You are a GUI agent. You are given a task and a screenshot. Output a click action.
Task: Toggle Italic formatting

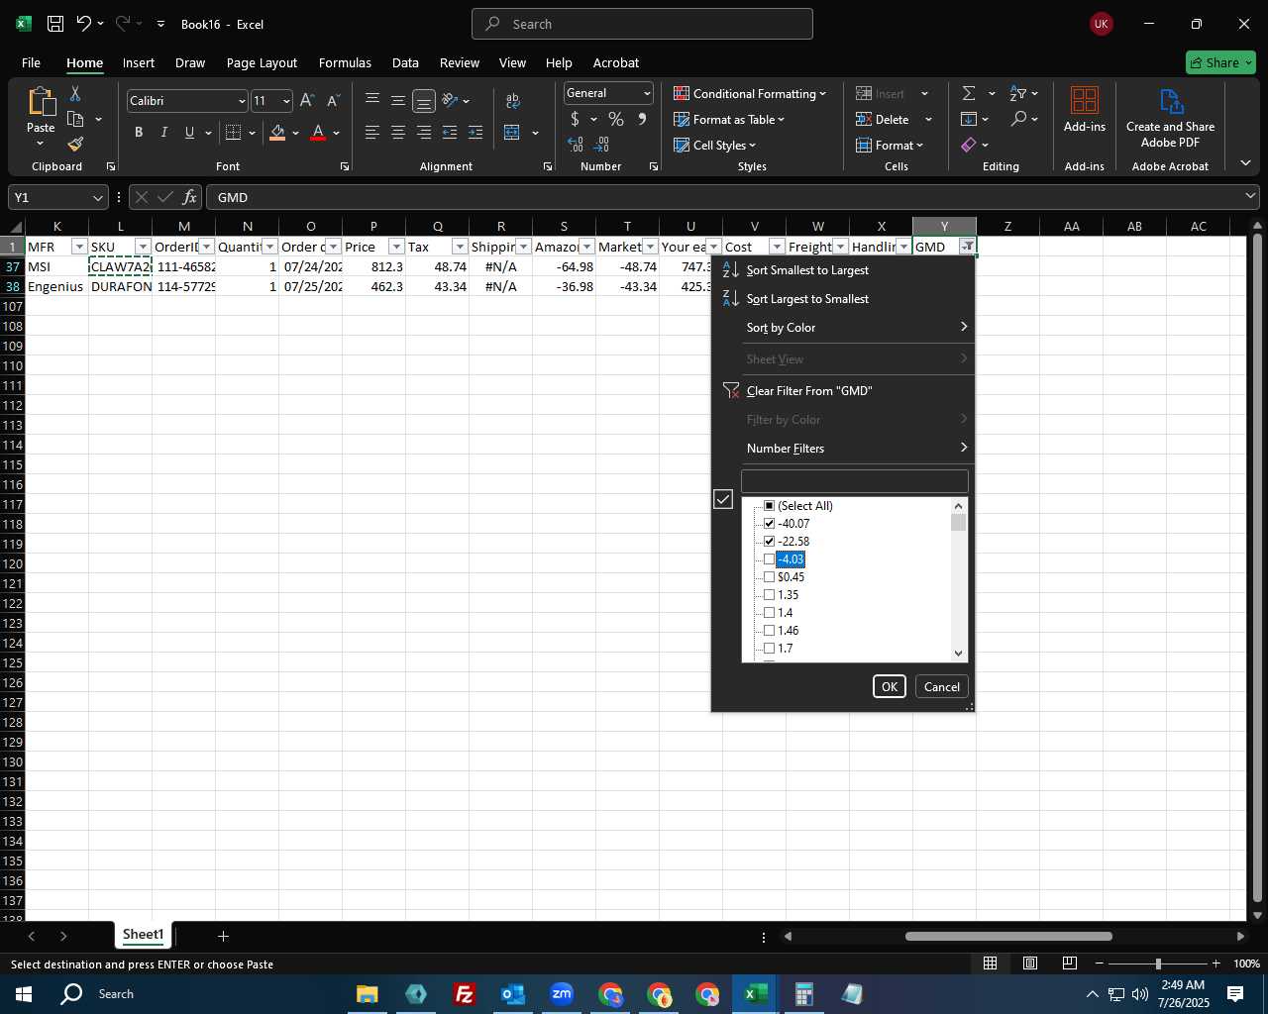coord(163,133)
